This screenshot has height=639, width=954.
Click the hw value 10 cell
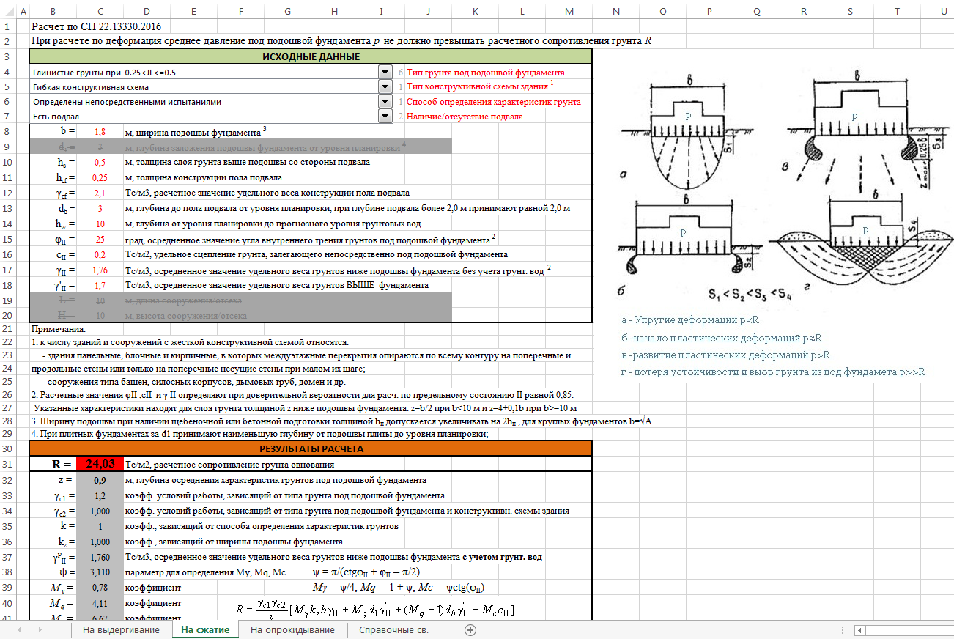click(100, 224)
